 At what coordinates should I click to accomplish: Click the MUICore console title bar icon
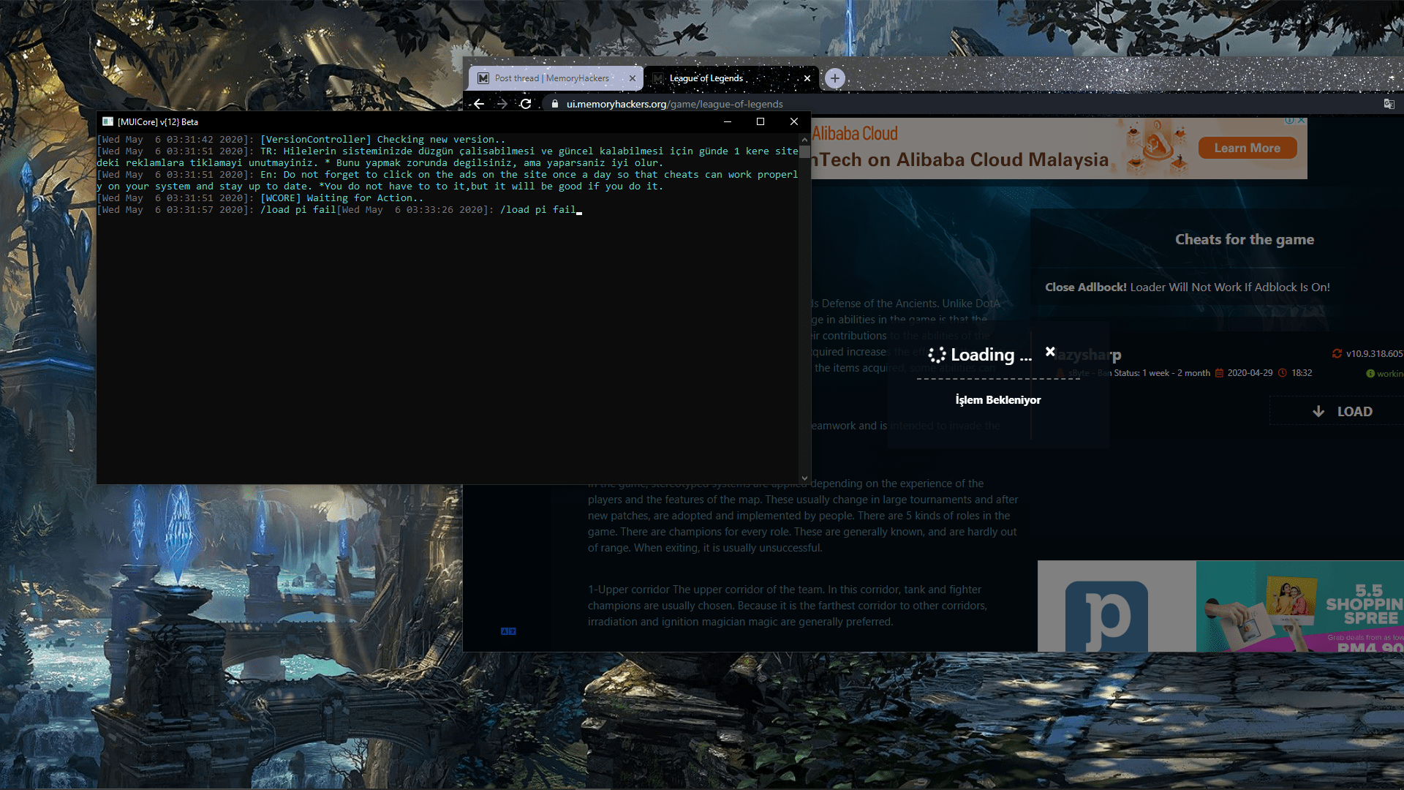coord(107,121)
